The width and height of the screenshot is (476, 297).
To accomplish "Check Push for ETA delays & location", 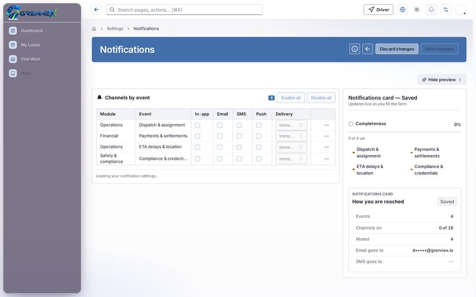I will tap(259, 147).
